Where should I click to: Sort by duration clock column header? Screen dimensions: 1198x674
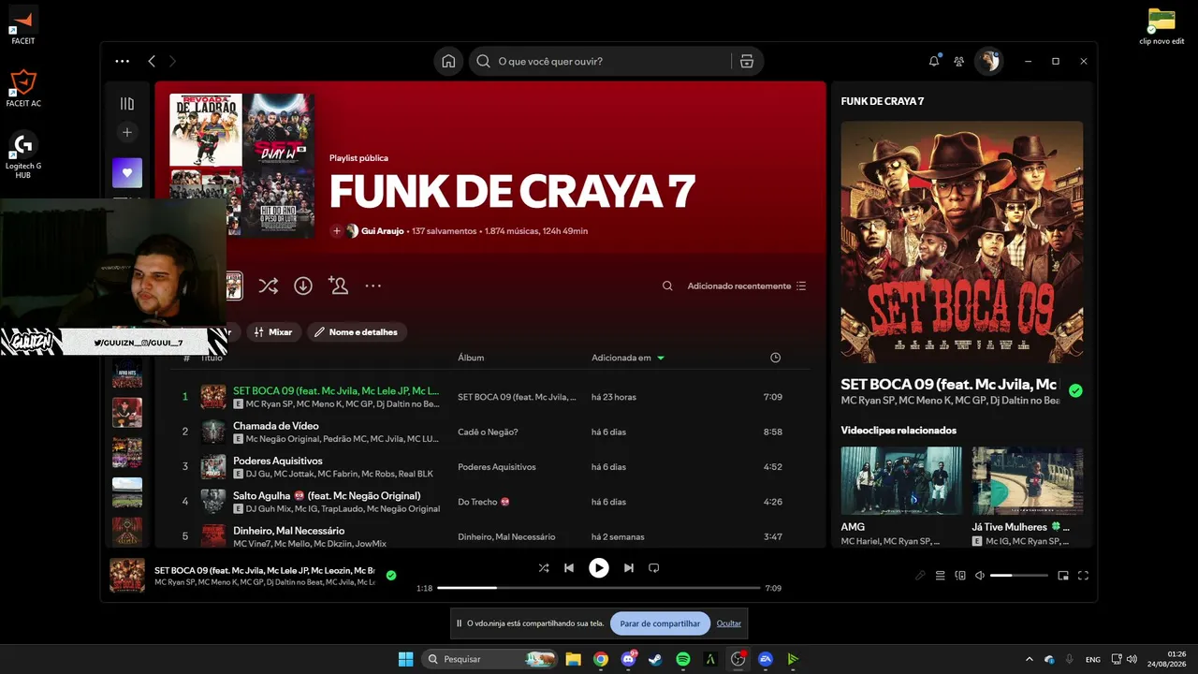[775, 358]
